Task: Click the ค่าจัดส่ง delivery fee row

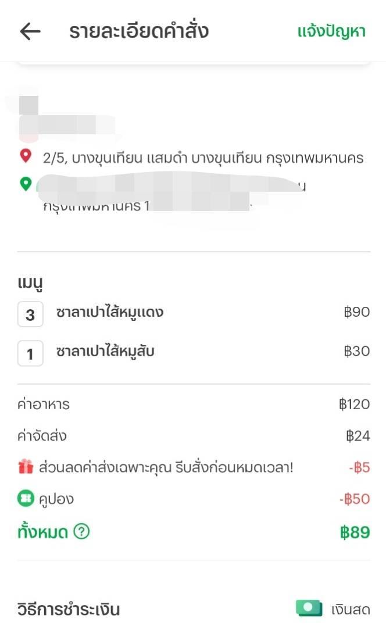Action: coord(194,435)
